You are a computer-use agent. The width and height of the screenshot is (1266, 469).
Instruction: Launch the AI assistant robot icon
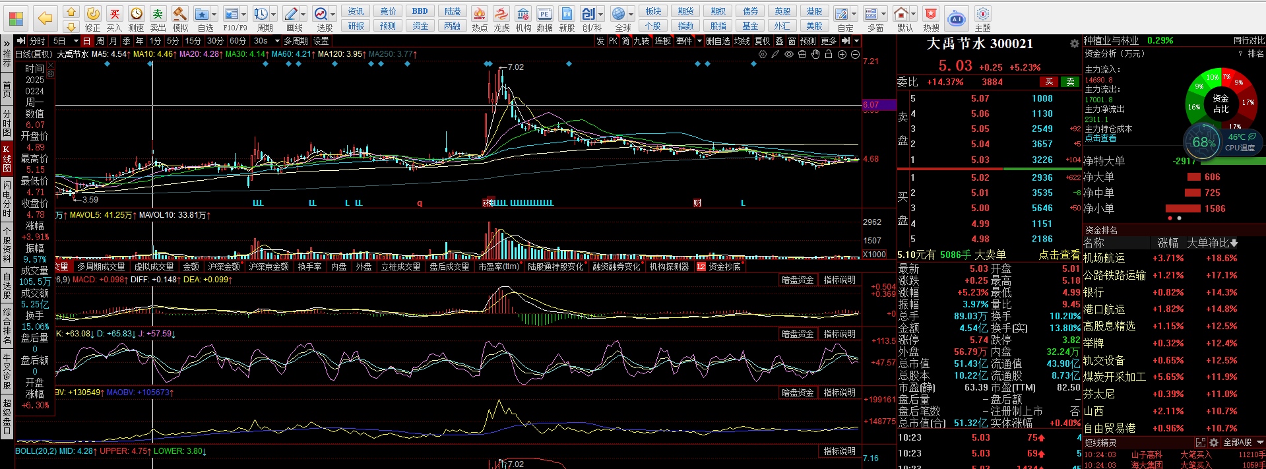(957, 19)
